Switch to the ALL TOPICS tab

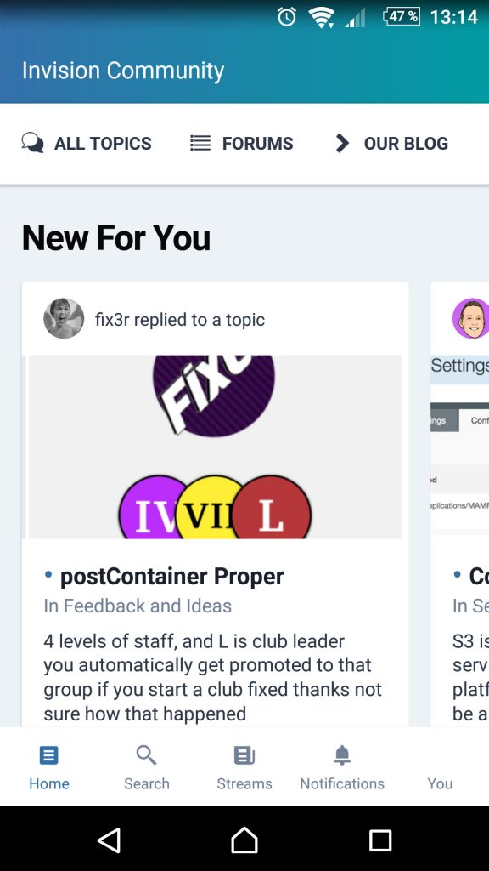pos(102,143)
